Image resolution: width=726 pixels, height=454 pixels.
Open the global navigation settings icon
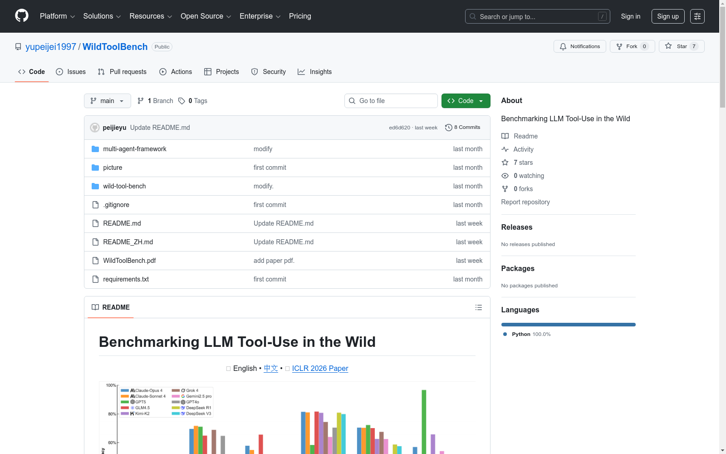click(x=697, y=16)
